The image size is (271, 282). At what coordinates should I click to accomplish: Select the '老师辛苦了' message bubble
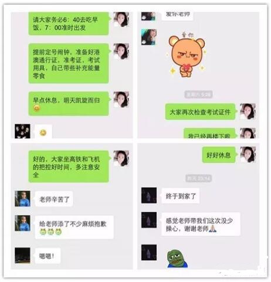(54, 199)
